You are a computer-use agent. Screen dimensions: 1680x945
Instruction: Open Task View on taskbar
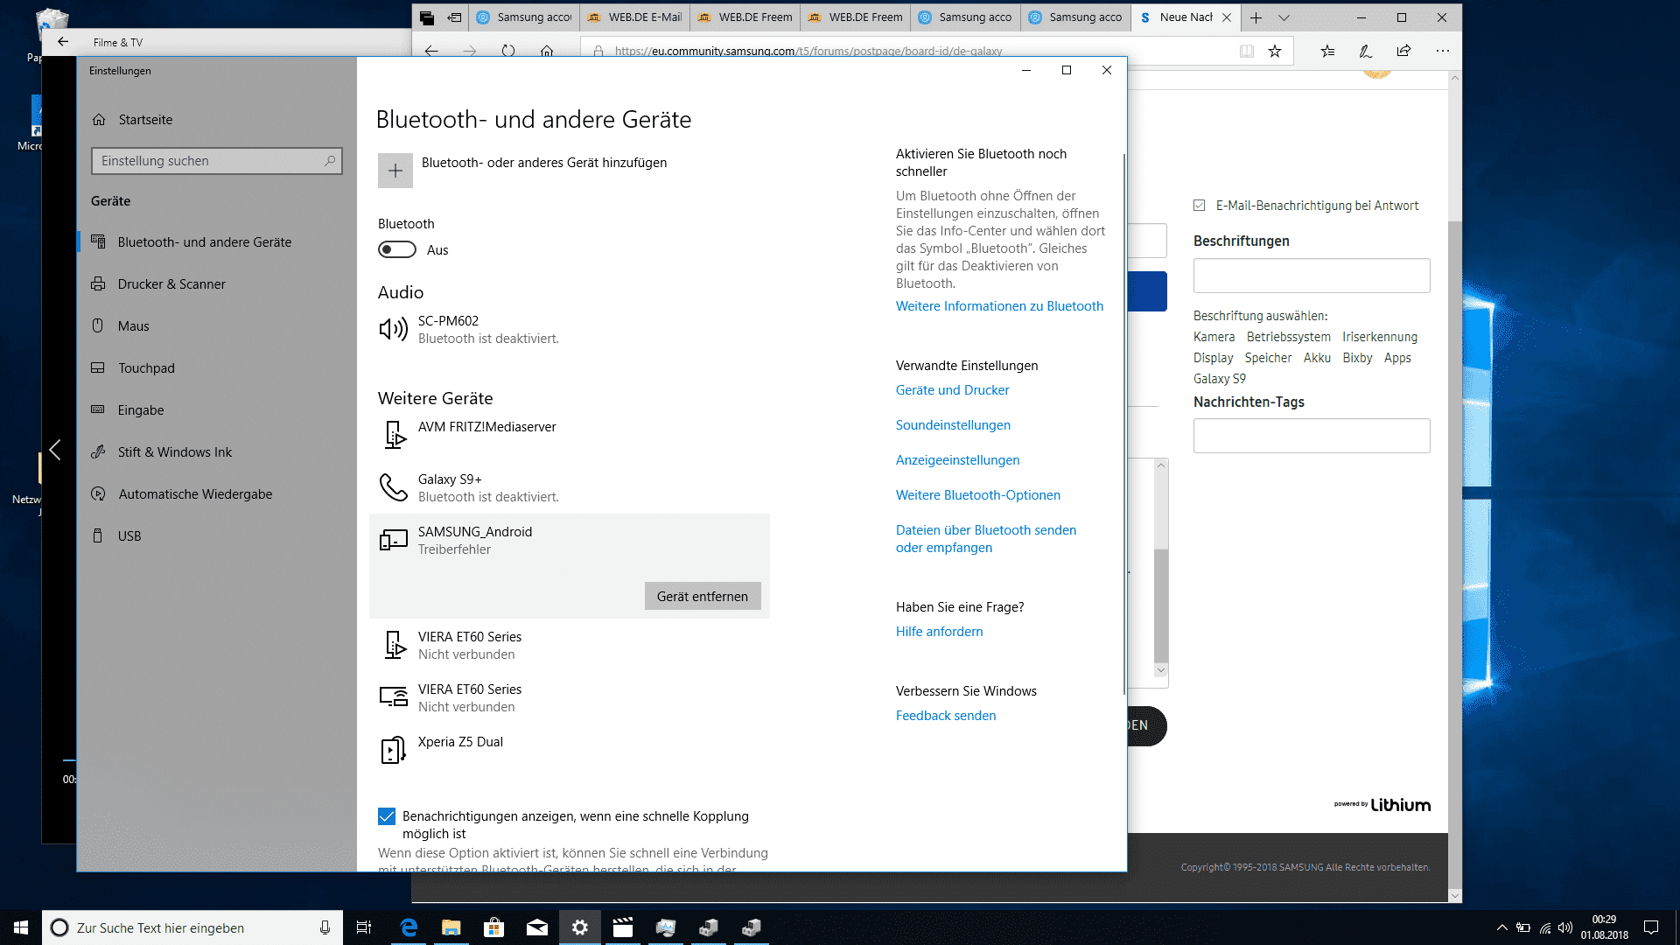pos(364,927)
